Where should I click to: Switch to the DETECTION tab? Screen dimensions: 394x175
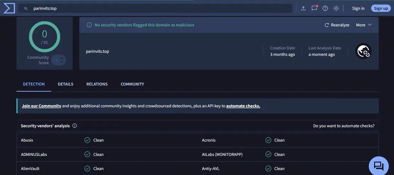pos(34,84)
